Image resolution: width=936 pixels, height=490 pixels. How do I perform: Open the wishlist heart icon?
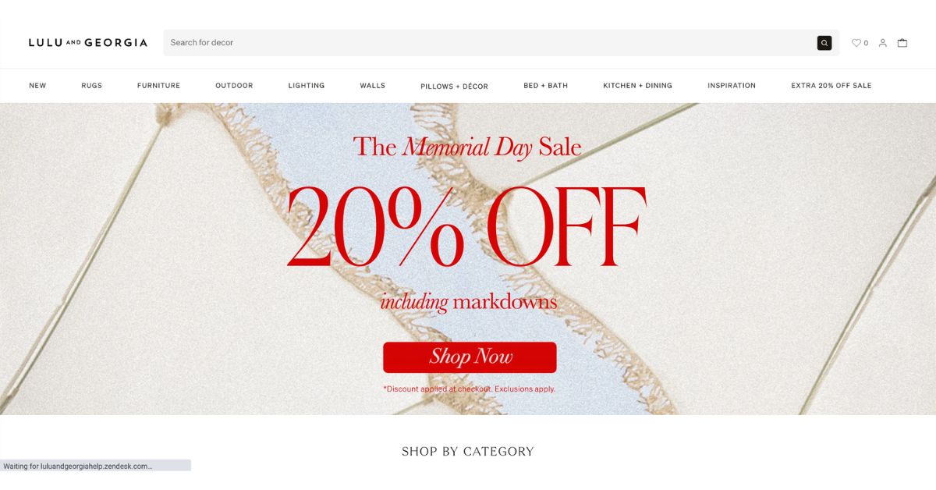click(x=856, y=43)
